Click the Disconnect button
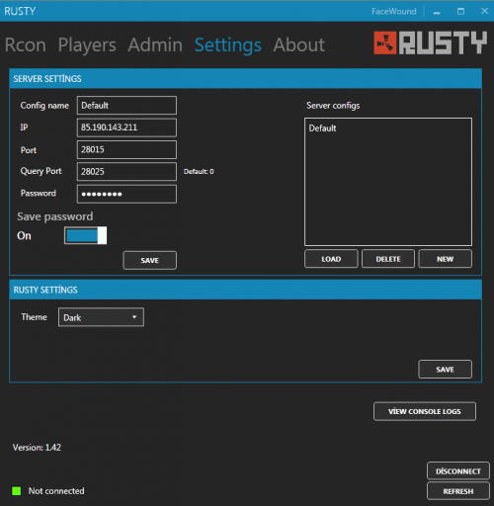The width and height of the screenshot is (494, 506). point(458,471)
